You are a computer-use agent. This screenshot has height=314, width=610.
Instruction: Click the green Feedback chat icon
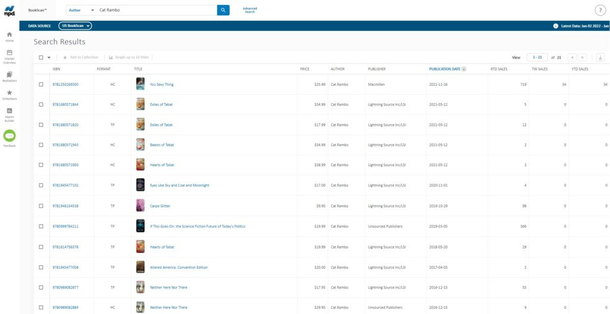point(10,136)
